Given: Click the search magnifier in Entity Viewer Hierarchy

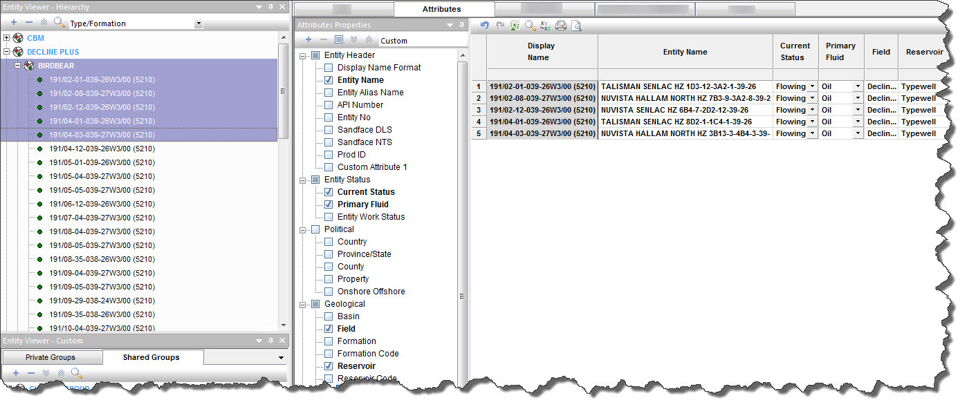Looking at the screenshot, I should point(59,22).
